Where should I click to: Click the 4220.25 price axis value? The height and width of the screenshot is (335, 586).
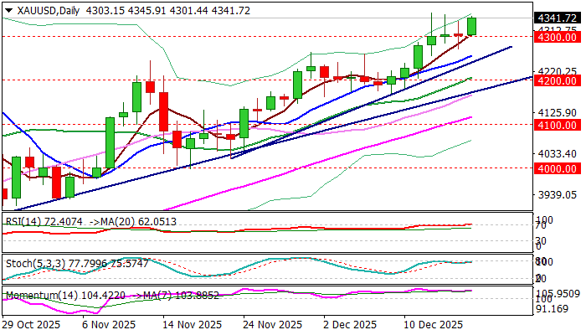555,71
